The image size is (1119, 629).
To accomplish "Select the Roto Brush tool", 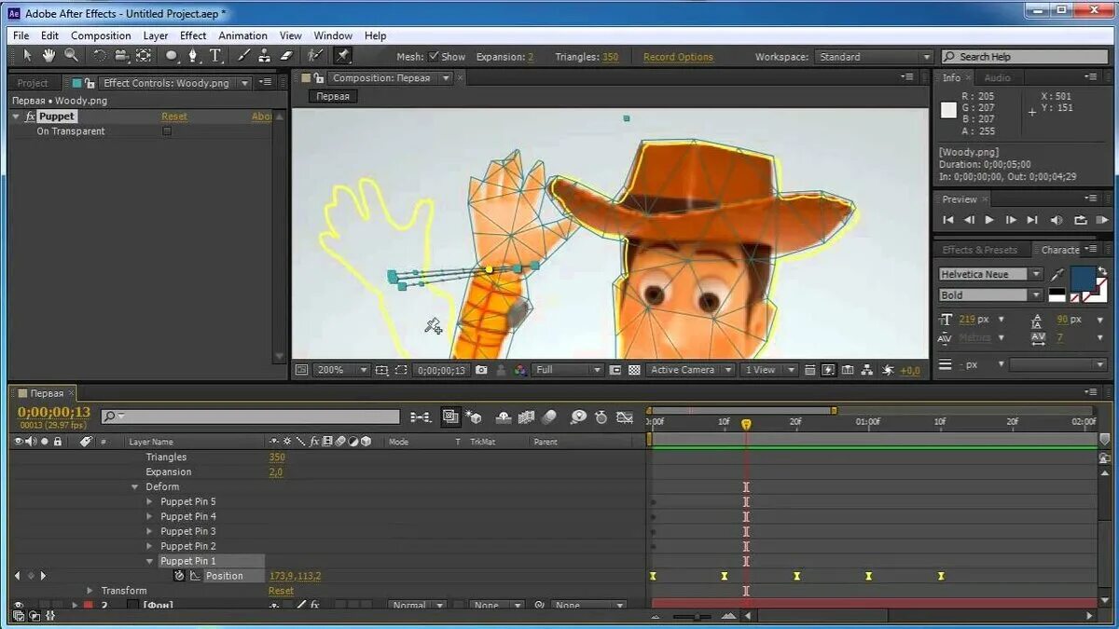I will pos(315,56).
